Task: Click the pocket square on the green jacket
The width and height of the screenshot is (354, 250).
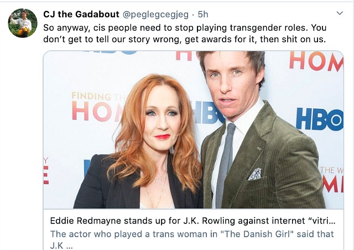Action: [x=255, y=174]
